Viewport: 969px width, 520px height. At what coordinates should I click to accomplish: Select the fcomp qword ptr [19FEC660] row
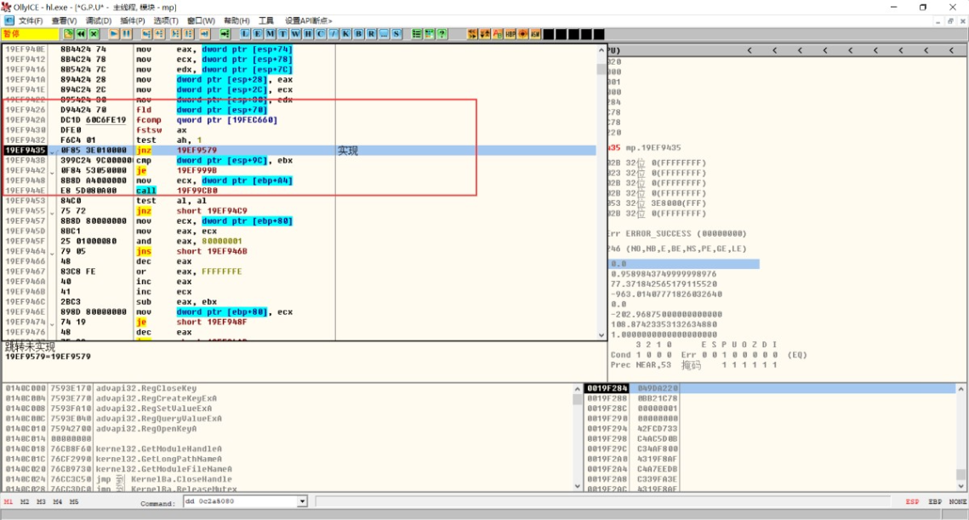tap(299, 120)
